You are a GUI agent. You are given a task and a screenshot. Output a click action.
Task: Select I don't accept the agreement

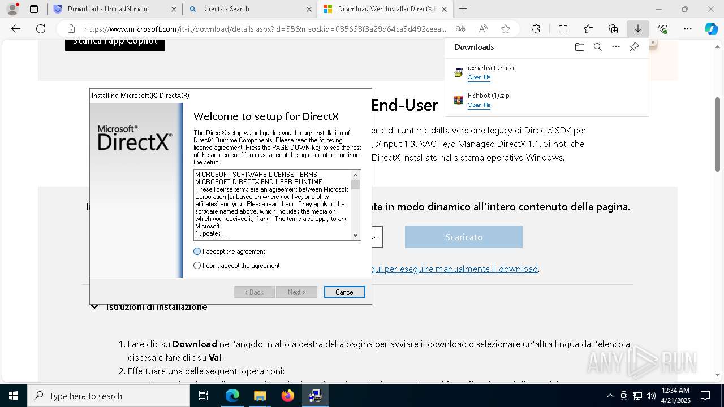pos(236,266)
